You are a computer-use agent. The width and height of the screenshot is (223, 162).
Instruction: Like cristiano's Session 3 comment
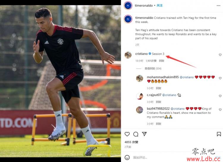220,55
